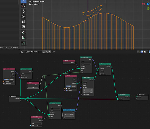Edit the Named Attribute Name text field
The width and height of the screenshot is (150, 129).
coord(39,125)
